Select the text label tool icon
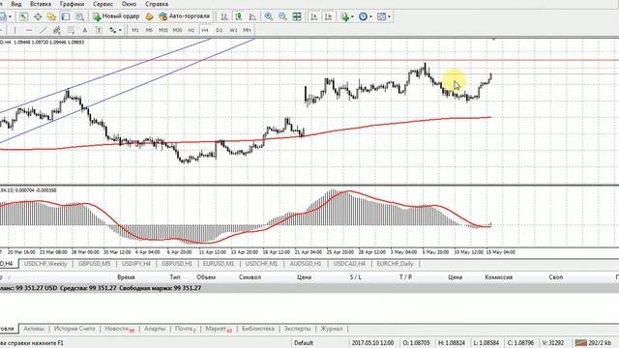 [99, 30]
